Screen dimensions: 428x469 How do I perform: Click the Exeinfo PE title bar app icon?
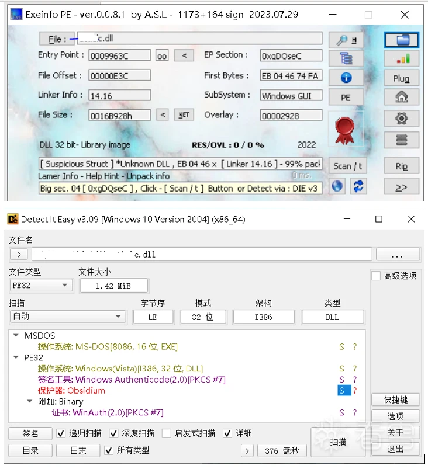pyautogui.click(x=16, y=15)
